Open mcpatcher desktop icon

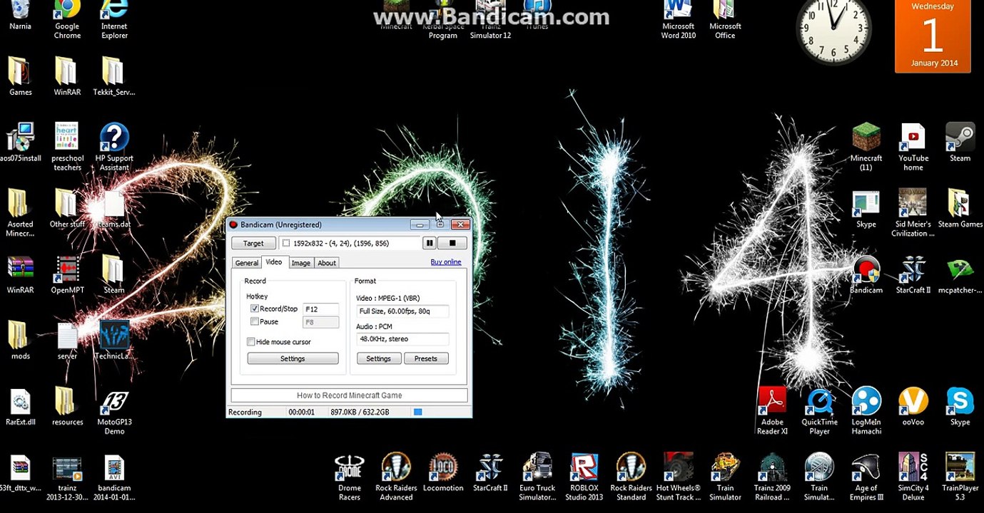(x=960, y=275)
